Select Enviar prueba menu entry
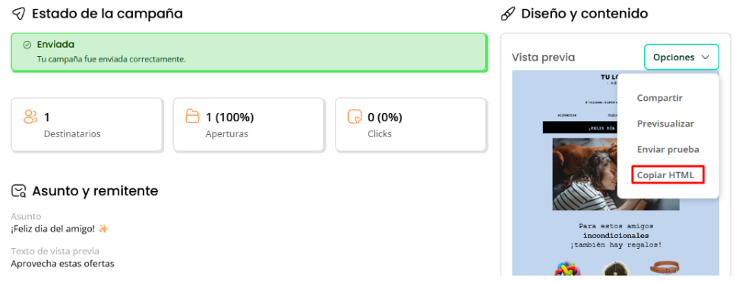The height and width of the screenshot is (282, 739). coord(668,149)
